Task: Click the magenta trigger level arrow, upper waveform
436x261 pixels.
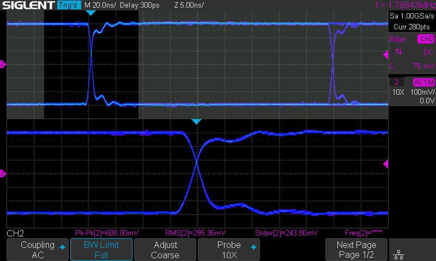Action: pyautogui.click(x=386, y=54)
